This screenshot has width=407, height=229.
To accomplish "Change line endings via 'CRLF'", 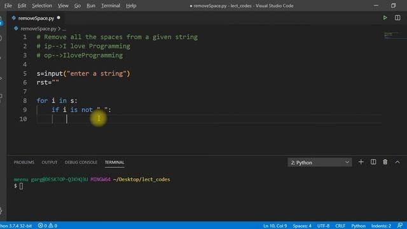I will click(x=340, y=226).
